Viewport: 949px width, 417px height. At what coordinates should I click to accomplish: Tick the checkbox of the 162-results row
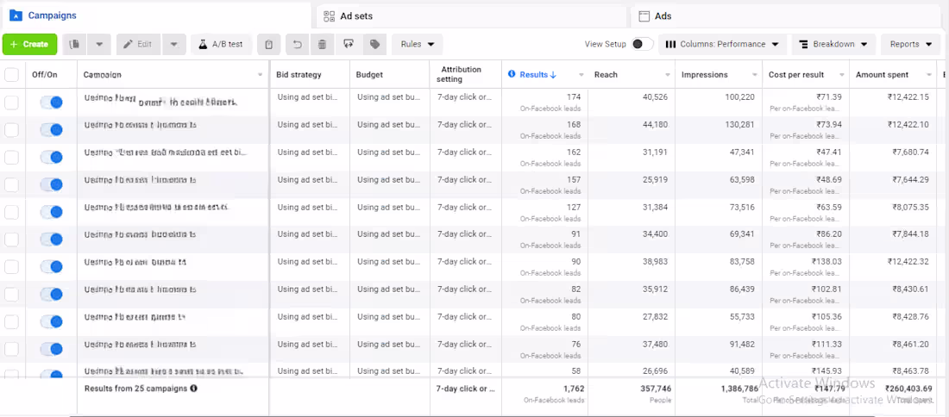coord(11,158)
